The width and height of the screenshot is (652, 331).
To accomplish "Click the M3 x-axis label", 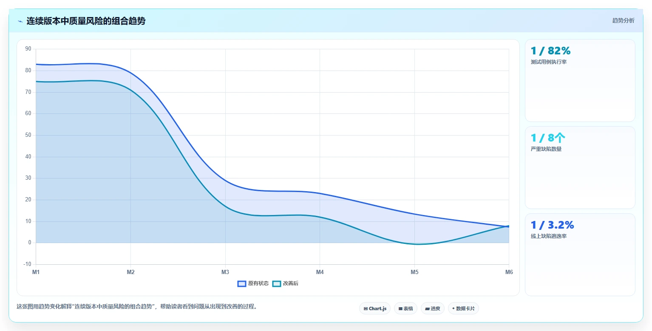I will click(x=225, y=272).
